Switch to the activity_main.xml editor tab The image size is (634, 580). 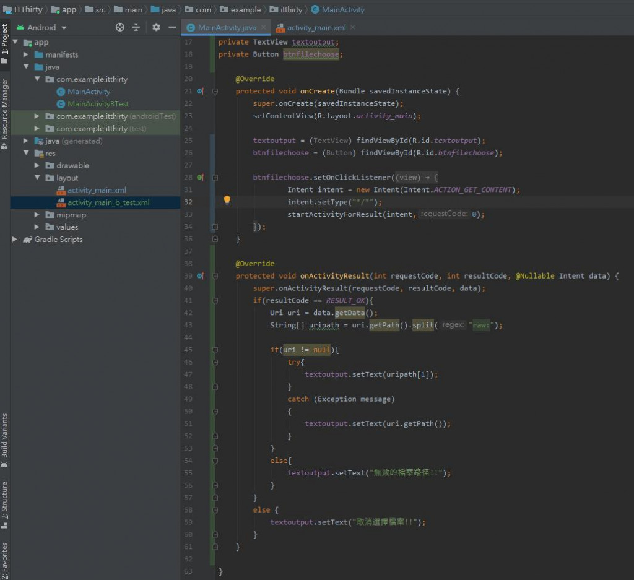point(316,28)
